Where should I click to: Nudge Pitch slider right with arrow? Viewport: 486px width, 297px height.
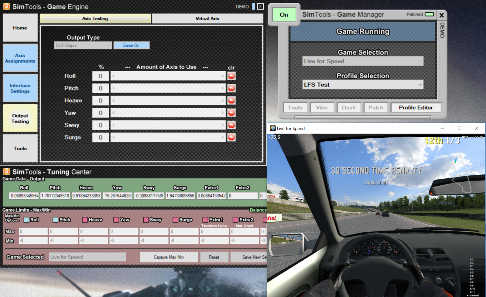click(x=223, y=88)
